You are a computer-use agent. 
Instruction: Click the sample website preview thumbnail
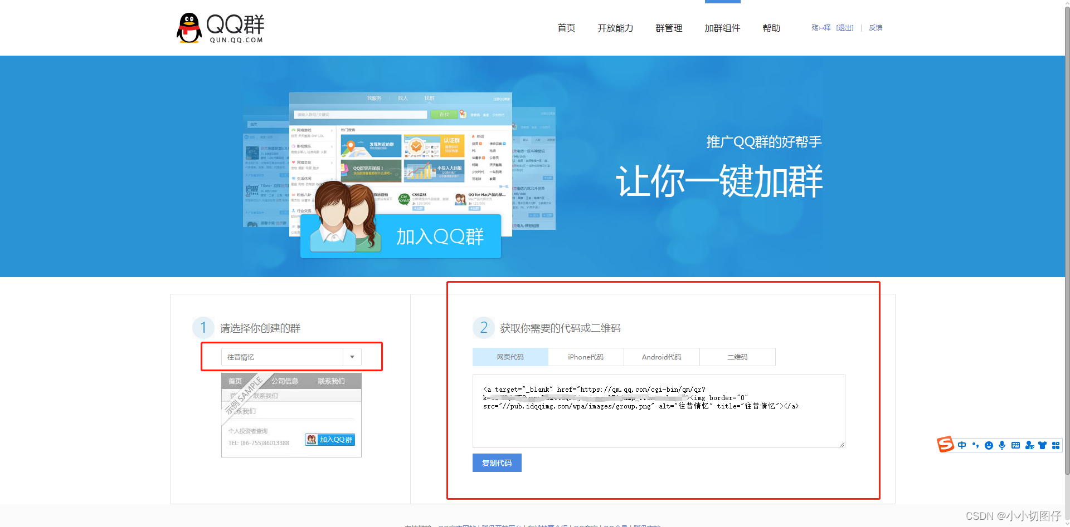291,415
